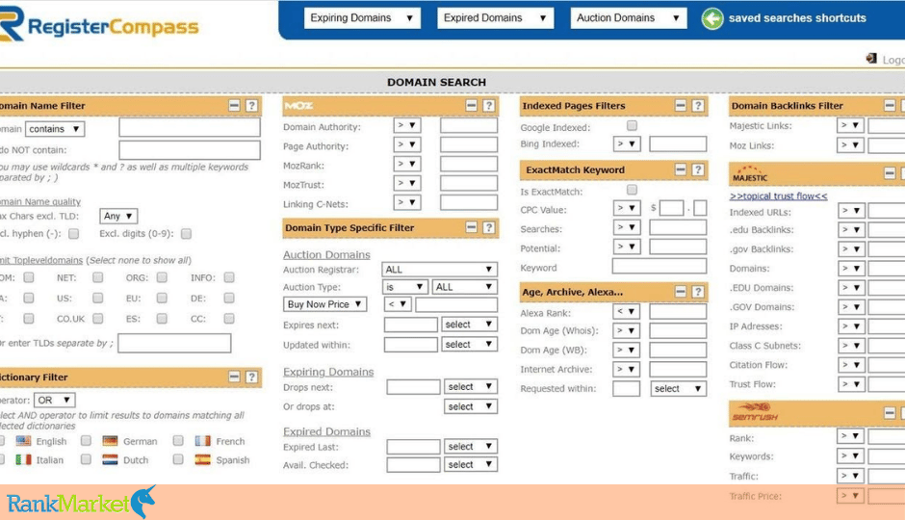Collapse Domain Type Specific Filter panel
905x520 pixels.
471,227
